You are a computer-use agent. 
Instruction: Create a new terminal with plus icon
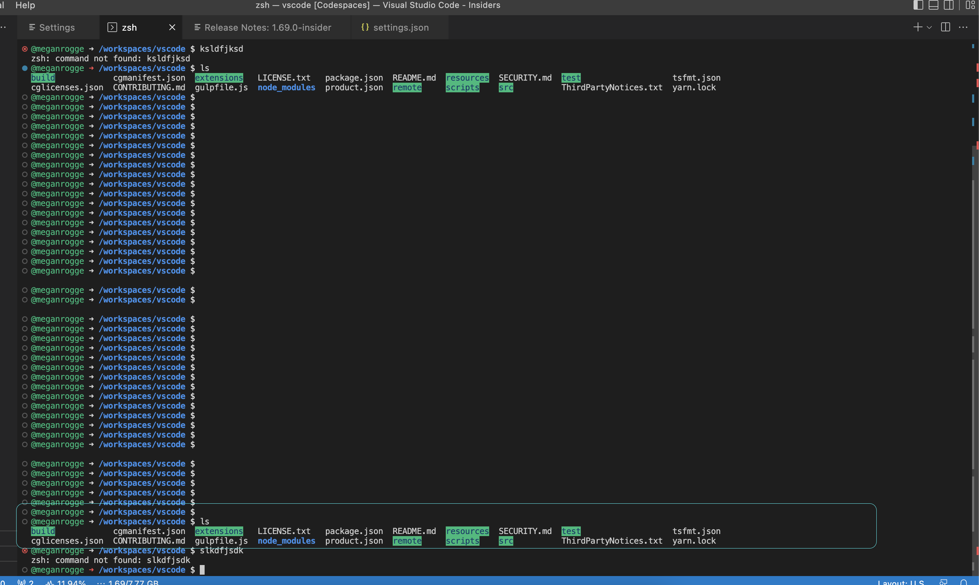pos(918,27)
